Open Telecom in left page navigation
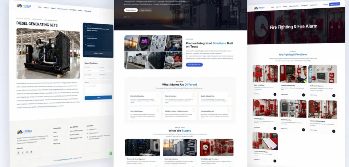Image resolution: width=349 pixels, height=167 pixels. [x=53, y=8]
